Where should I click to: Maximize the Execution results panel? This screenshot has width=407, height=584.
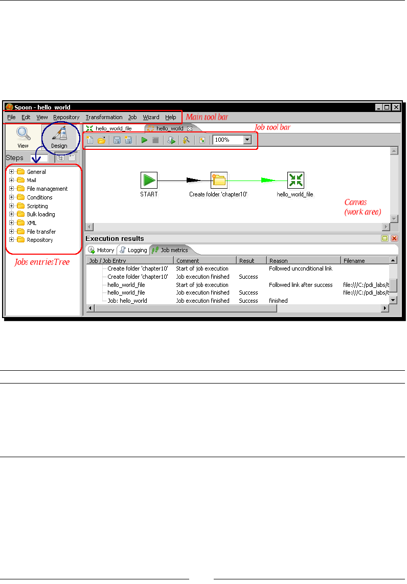tap(385, 238)
